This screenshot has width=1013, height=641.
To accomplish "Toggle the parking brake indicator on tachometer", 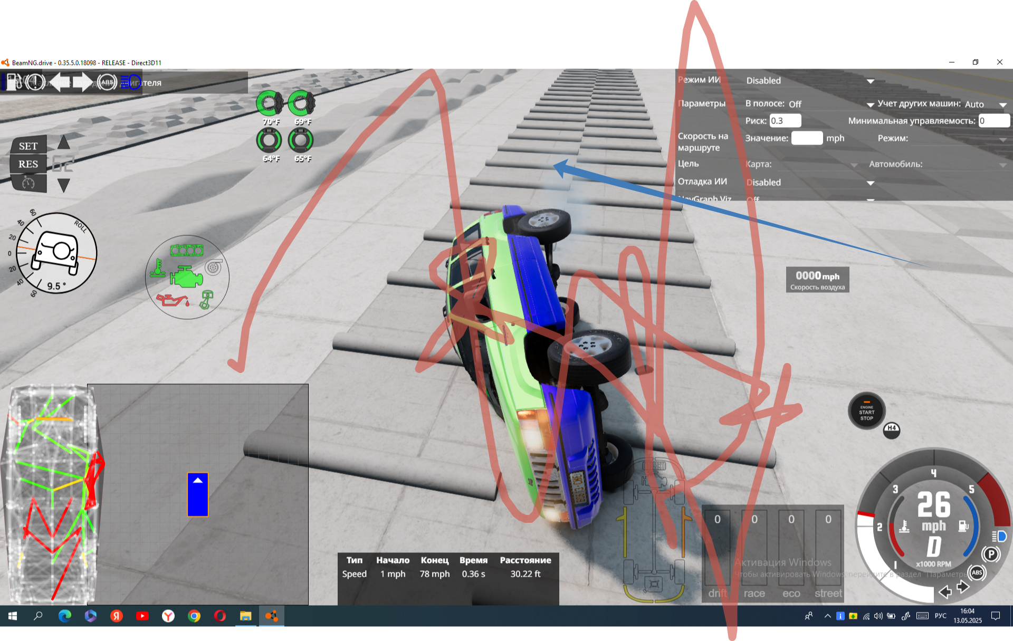I will pos(990,554).
